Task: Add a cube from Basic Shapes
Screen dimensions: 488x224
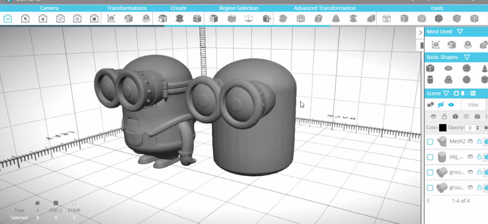Action: point(430,68)
